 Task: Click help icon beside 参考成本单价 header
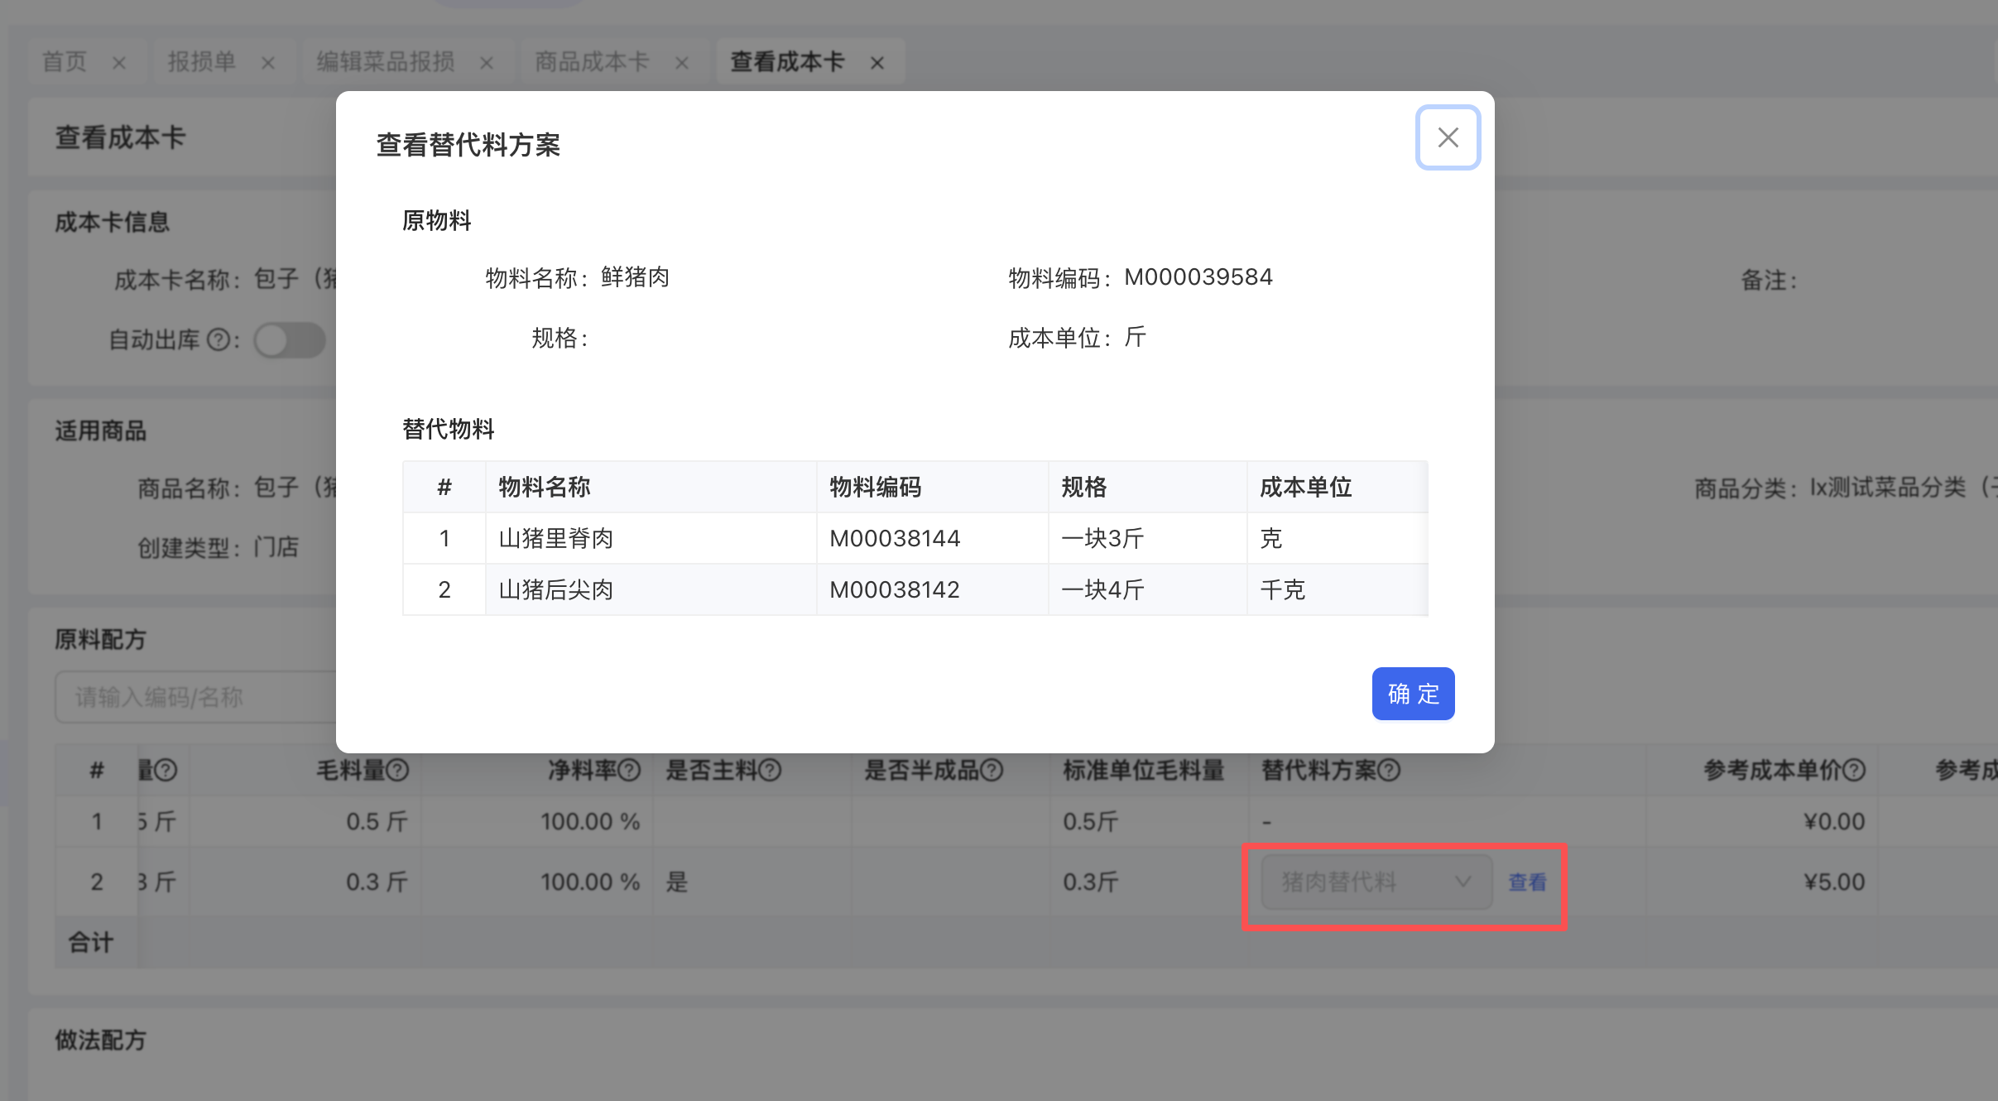tap(1855, 771)
